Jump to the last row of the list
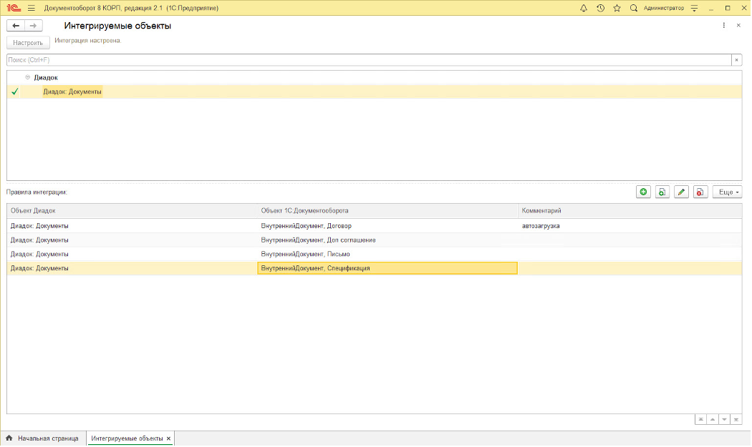 736,420
